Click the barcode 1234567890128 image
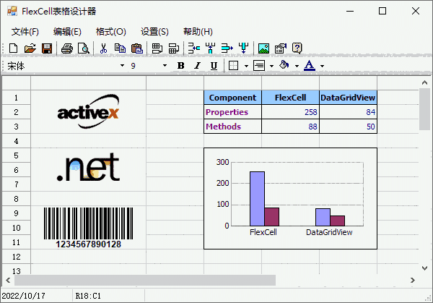The height and width of the screenshot is (303, 433). tap(88, 228)
